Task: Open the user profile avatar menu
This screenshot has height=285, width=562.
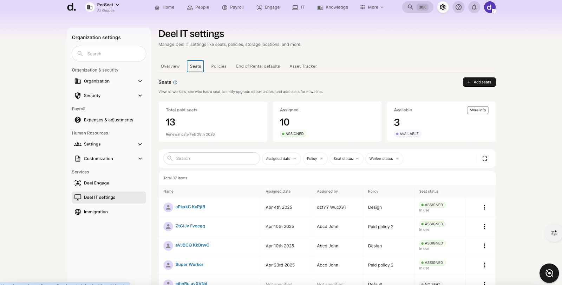Action: [490, 7]
